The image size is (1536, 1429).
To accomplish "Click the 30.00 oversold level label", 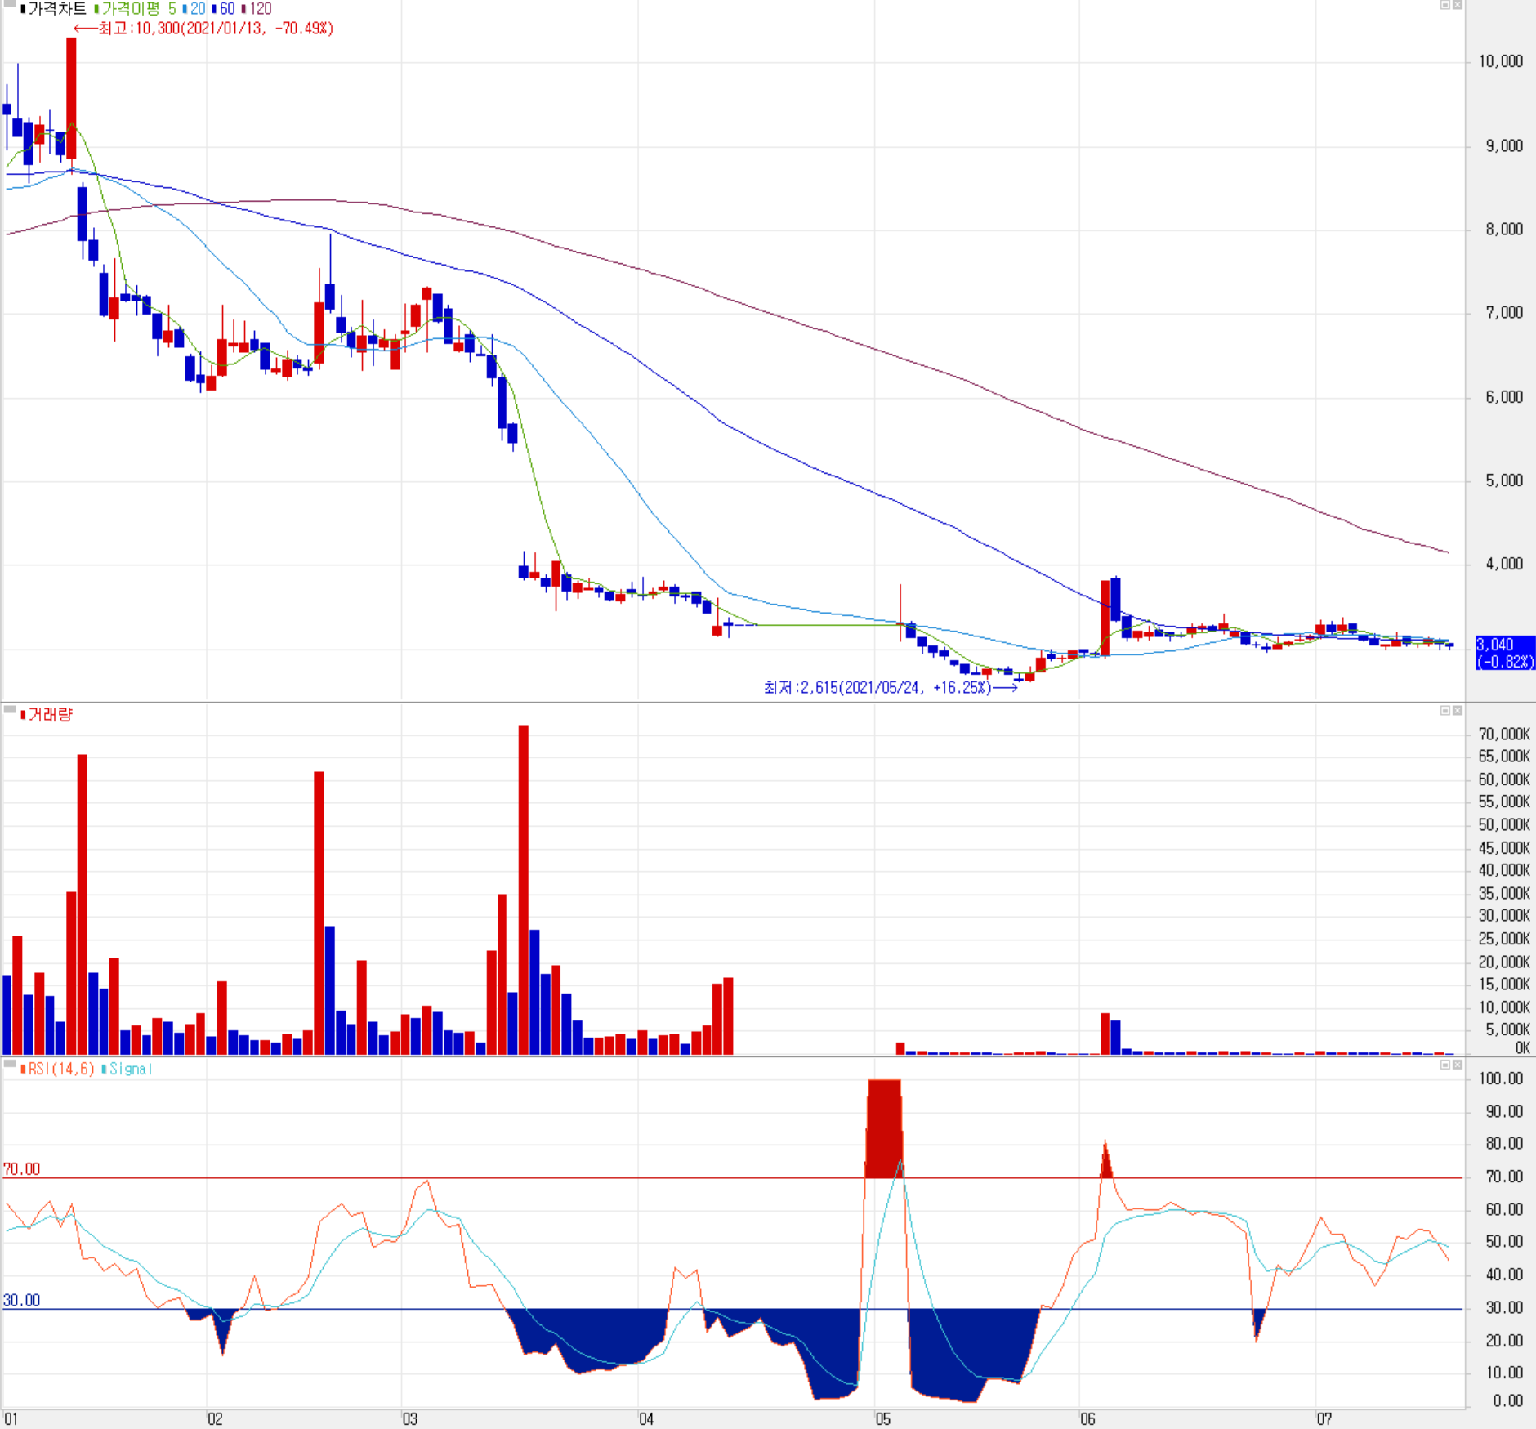I will coord(21,1301).
